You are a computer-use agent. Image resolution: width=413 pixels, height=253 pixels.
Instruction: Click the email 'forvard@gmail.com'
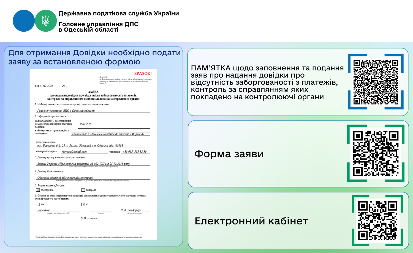pyautogui.click(x=74, y=152)
